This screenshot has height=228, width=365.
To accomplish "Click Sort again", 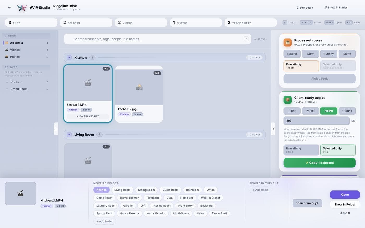I will tap(305, 8).
